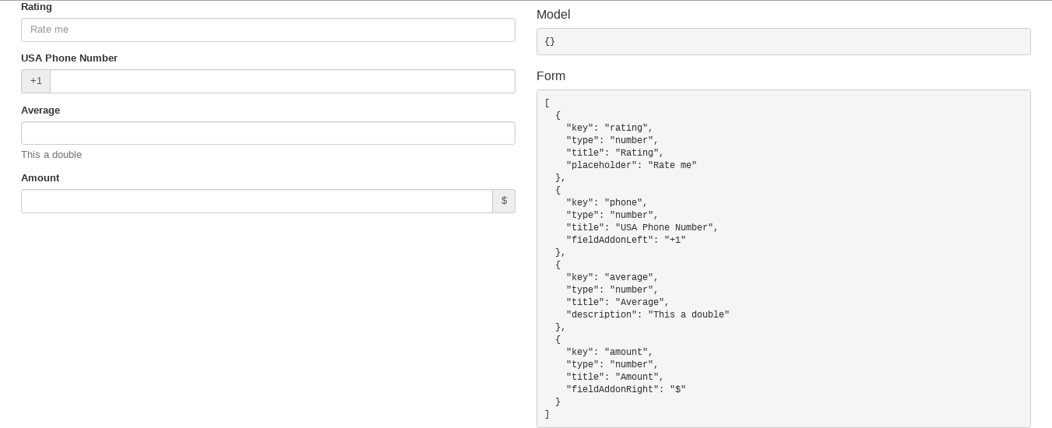Click the Average field label

coord(40,111)
